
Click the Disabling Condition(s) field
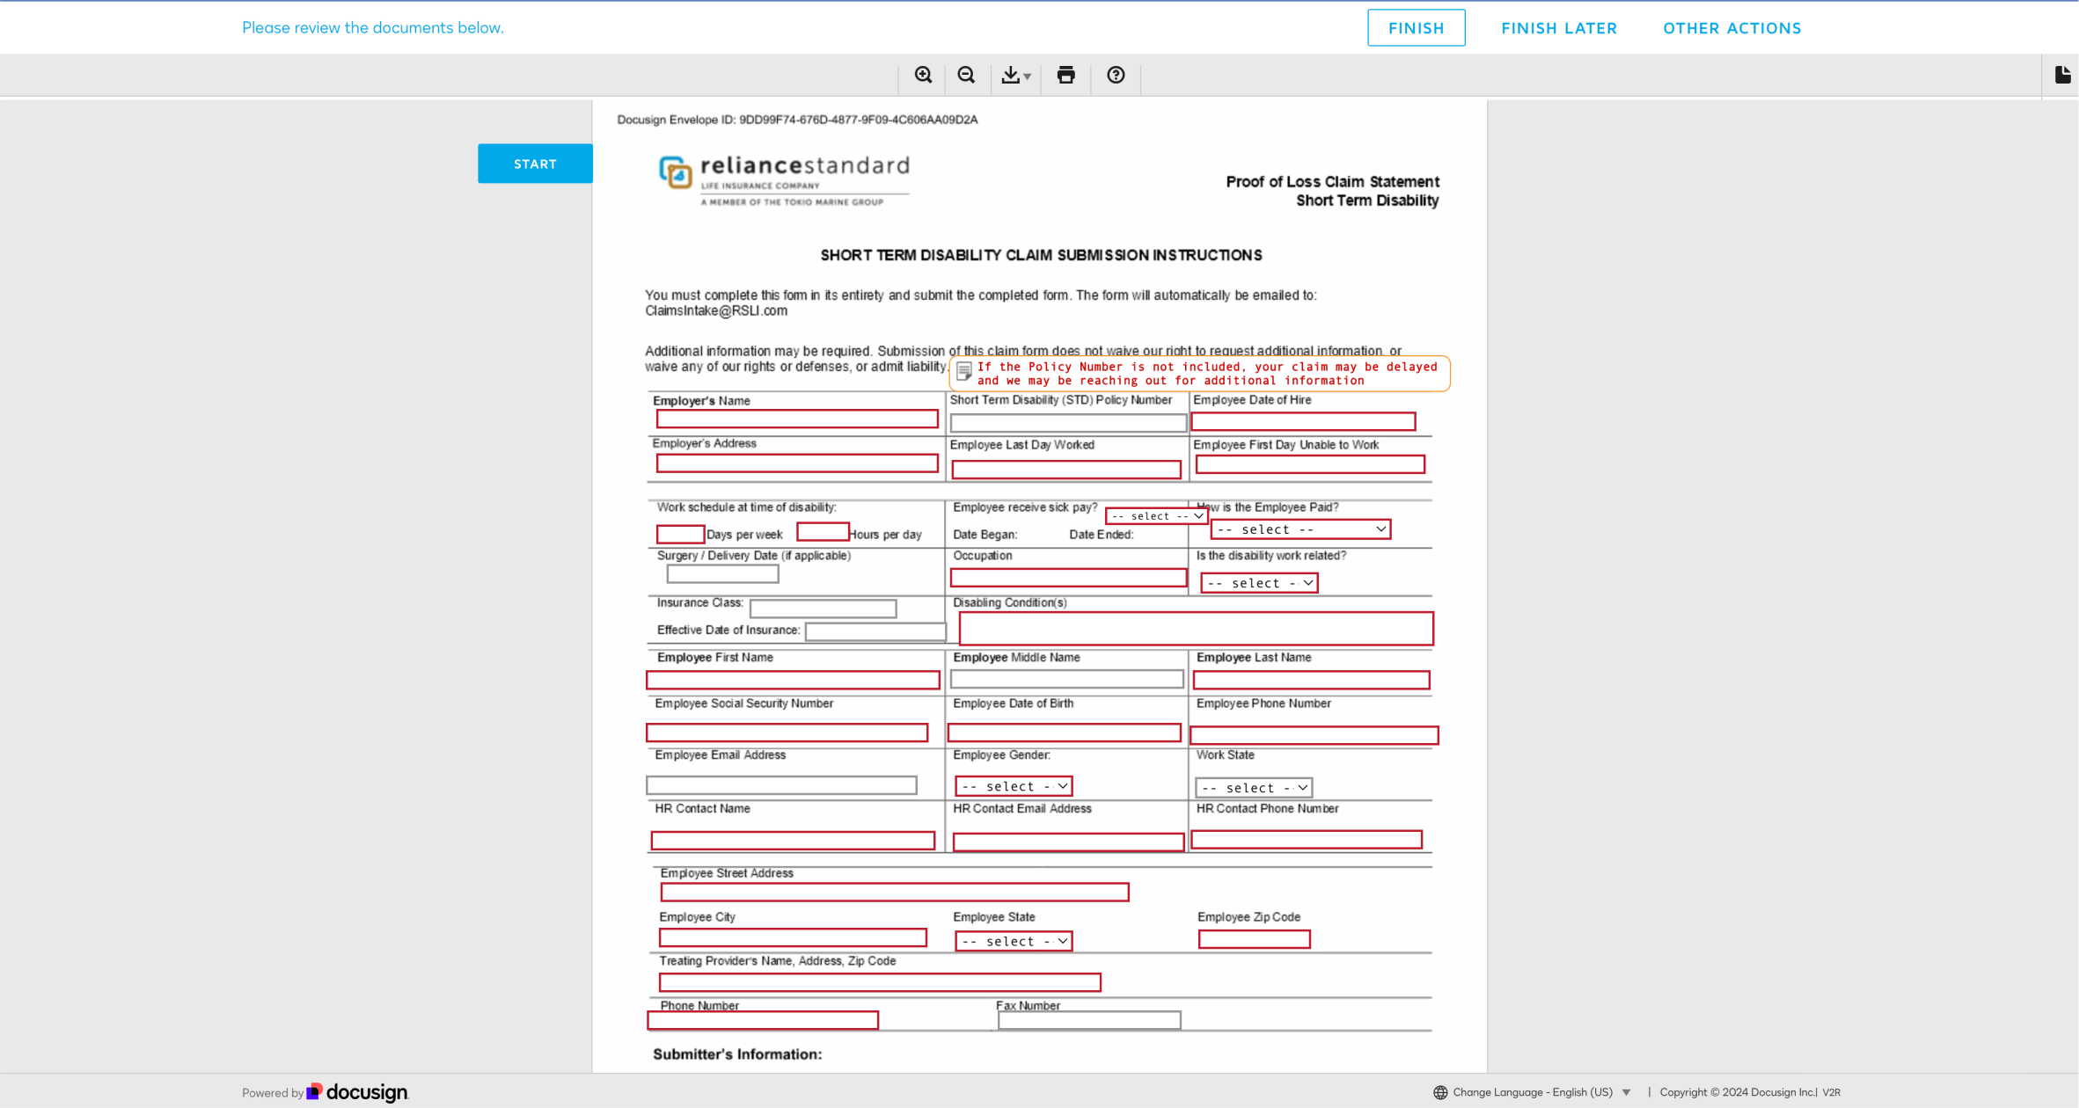1197,629
